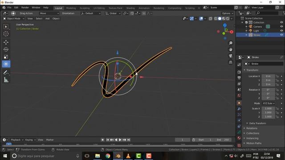Open the Material properties tab
Image resolution: width=285 pixels, height=160 pixels.
[x=239, y=138]
